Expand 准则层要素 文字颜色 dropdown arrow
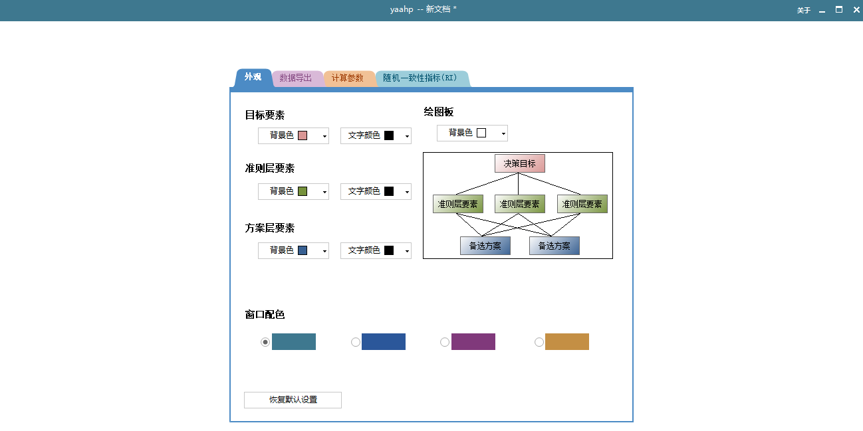Viewport: 863px width, 431px height. point(407,192)
